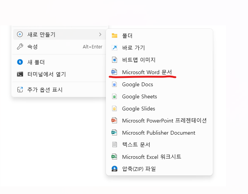Create a new 텍스트 문서

[159, 144]
